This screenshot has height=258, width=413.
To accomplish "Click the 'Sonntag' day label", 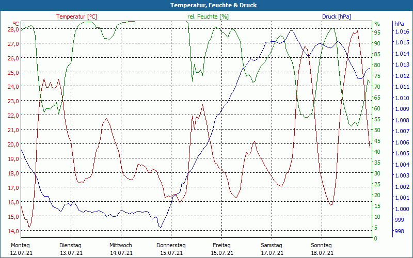I will tap(321, 245).
